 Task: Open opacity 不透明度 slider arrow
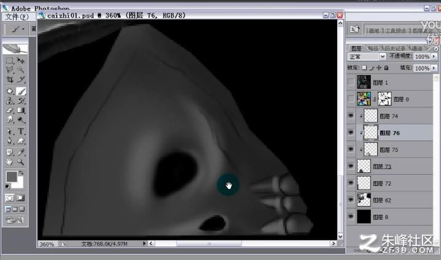[434, 56]
